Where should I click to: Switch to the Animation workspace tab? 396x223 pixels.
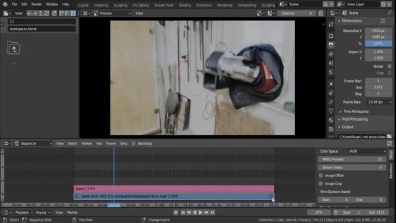pyautogui.click(x=204, y=5)
